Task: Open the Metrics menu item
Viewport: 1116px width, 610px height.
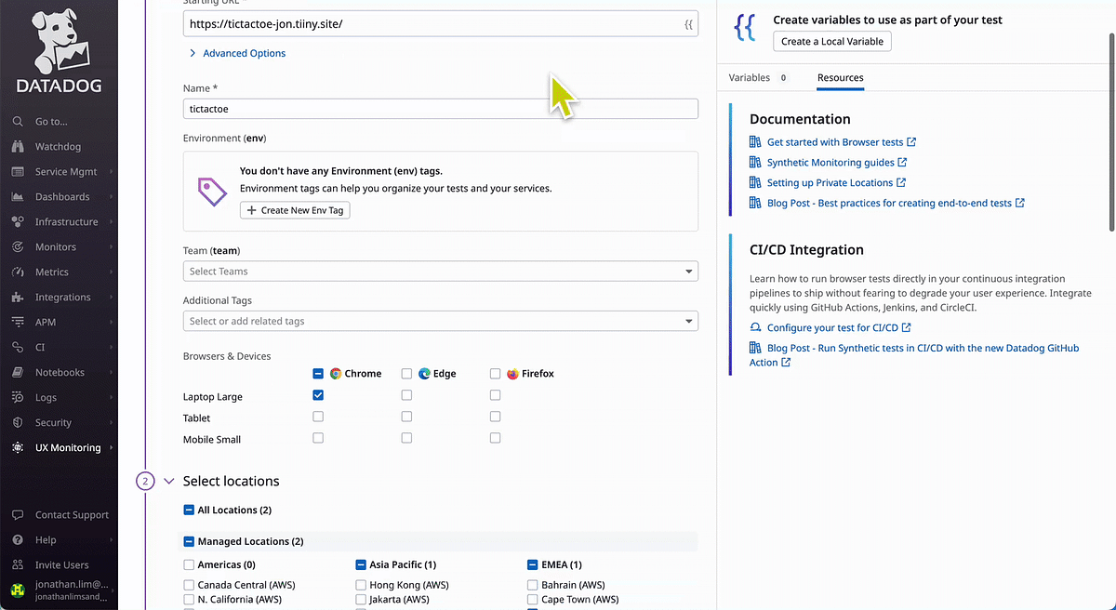Action: click(52, 272)
